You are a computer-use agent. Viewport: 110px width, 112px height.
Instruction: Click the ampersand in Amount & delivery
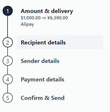tap(47, 11)
